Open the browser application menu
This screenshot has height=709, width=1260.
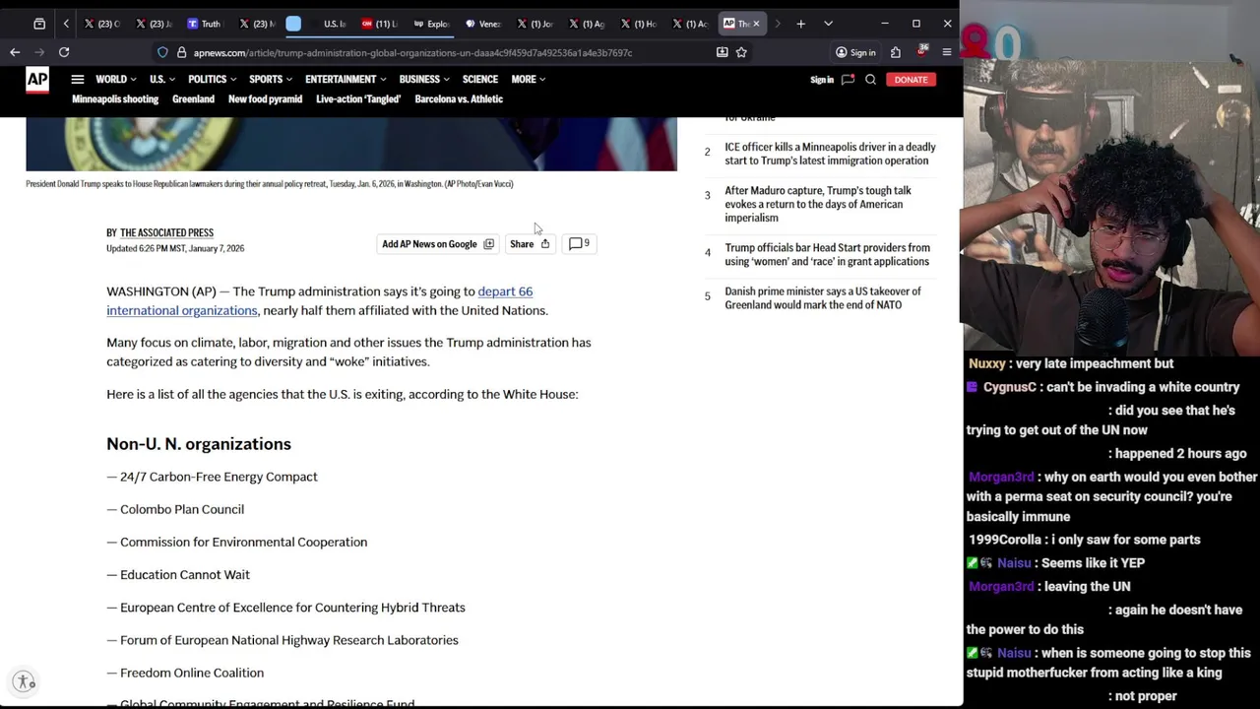coord(947,52)
